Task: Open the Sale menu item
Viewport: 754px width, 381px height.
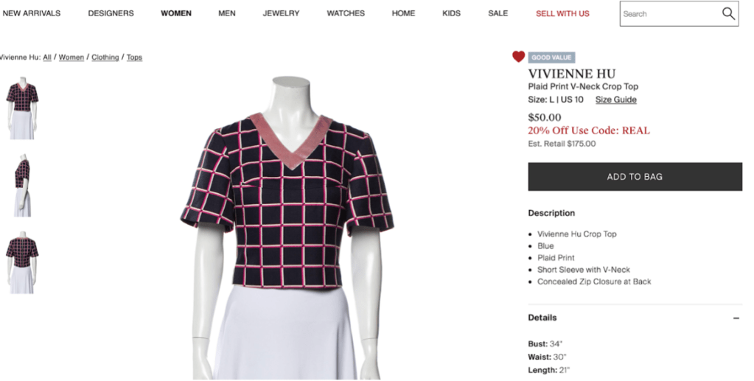Action: pyautogui.click(x=498, y=13)
